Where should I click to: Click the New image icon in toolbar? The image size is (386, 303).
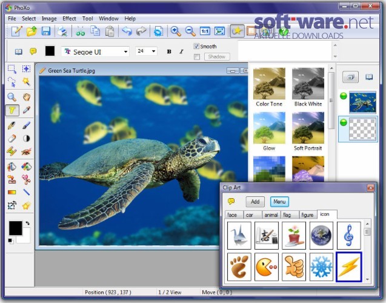17,32
